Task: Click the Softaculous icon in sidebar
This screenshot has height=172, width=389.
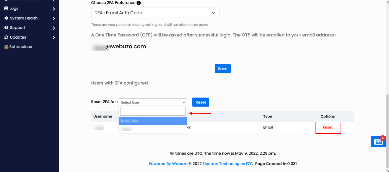Action: click(x=6, y=47)
